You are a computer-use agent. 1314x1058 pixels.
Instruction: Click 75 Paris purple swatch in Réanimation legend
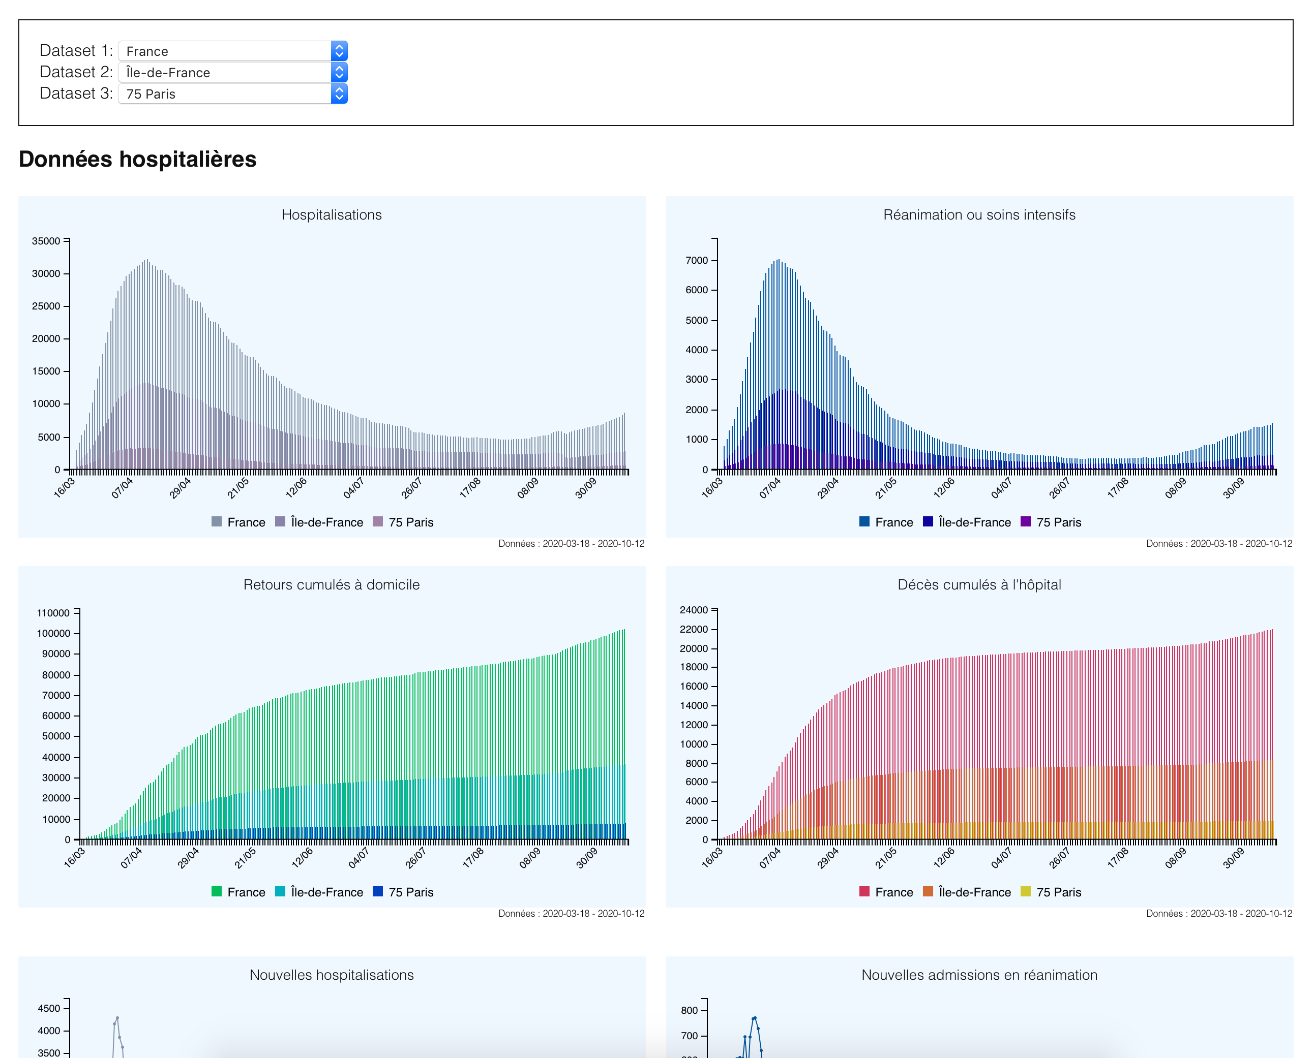point(1026,522)
